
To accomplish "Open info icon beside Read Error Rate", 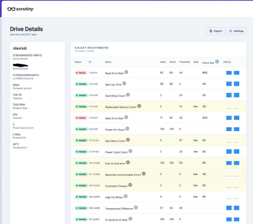I will (126, 72).
